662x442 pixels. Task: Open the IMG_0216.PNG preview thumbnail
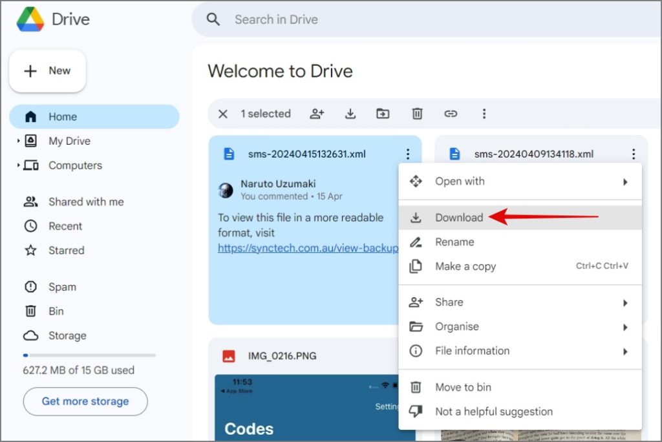coord(306,408)
